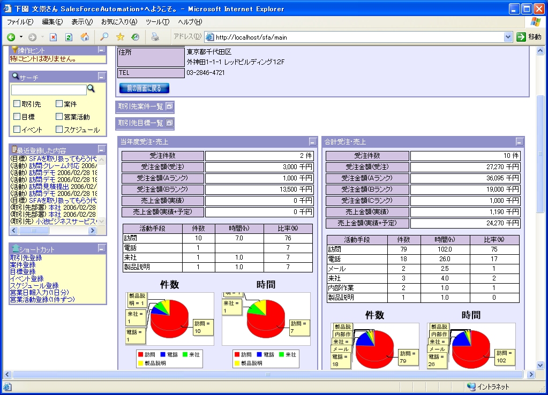Image resolution: width=548 pixels, height=395 pixels.
Task: Open the 目標登録 shortcut link
Action: (x=22, y=272)
